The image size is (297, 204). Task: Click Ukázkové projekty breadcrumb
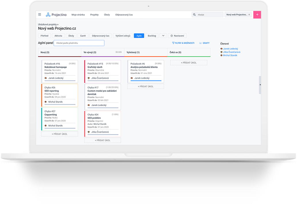click(47, 24)
